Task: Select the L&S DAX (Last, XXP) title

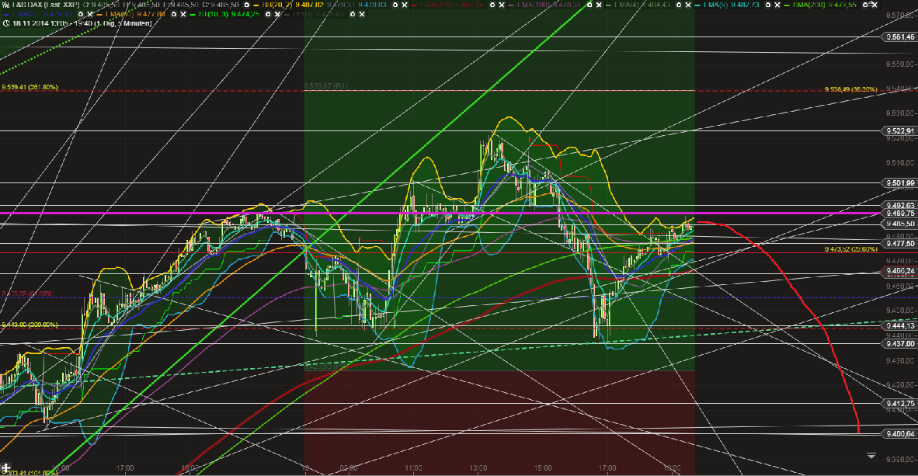Action: pyautogui.click(x=47, y=5)
